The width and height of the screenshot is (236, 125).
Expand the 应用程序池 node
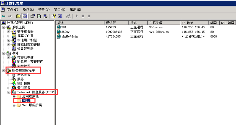click(x=14, y=96)
